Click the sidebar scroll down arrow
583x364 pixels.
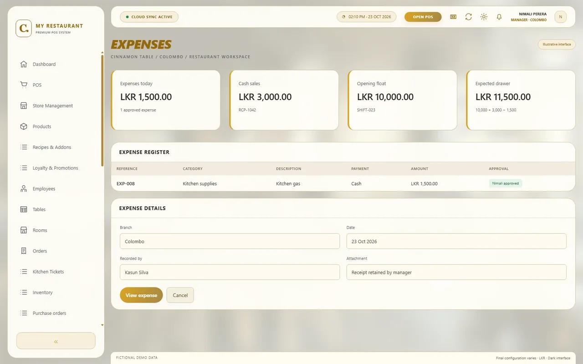click(x=102, y=325)
